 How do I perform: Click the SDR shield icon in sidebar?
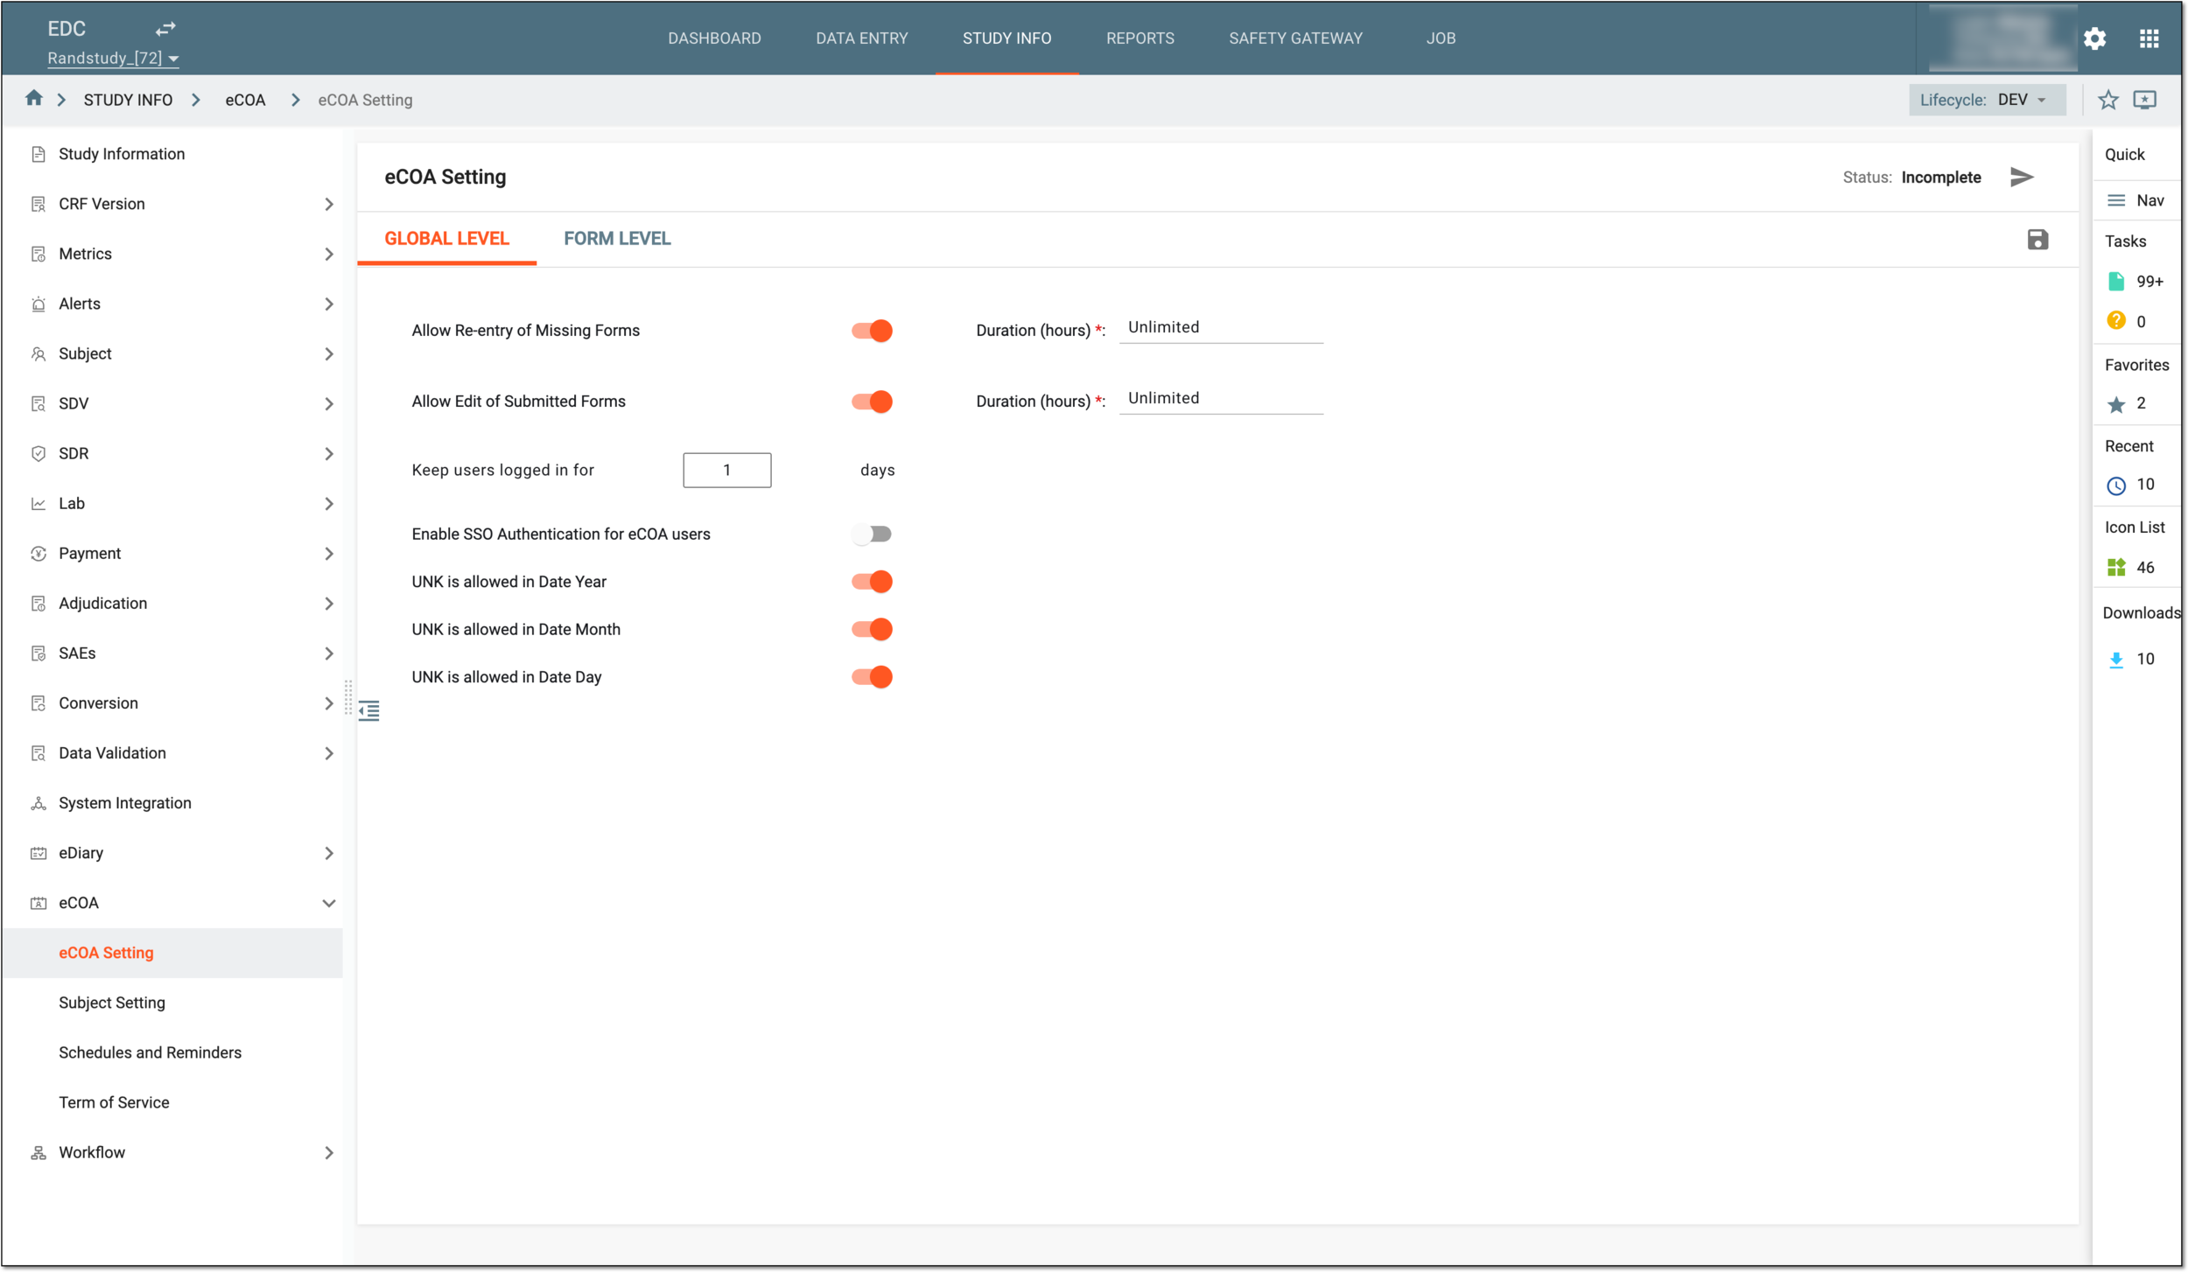click(38, 453)
